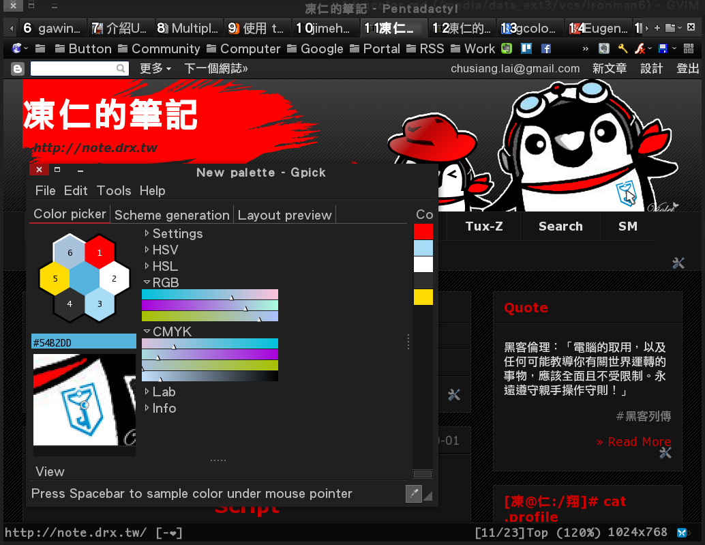705x545 pixels.
Task: Click the wrench icon under the SM tab
Action: tap(678, 263)
